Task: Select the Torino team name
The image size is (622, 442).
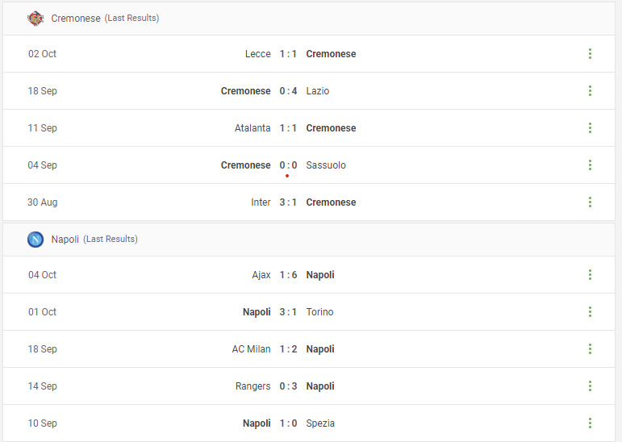Action: click(x=319, y=312)
